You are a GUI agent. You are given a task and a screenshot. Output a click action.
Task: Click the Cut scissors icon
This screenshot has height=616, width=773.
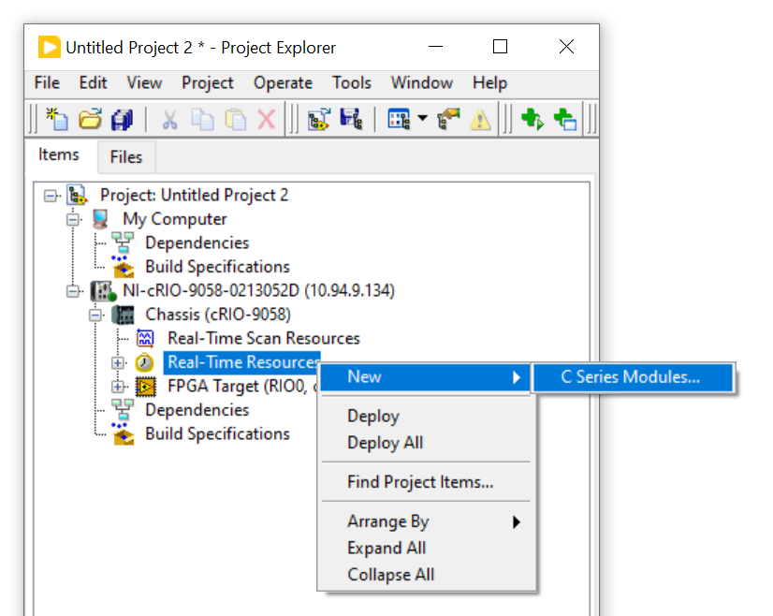click(169, 119)
